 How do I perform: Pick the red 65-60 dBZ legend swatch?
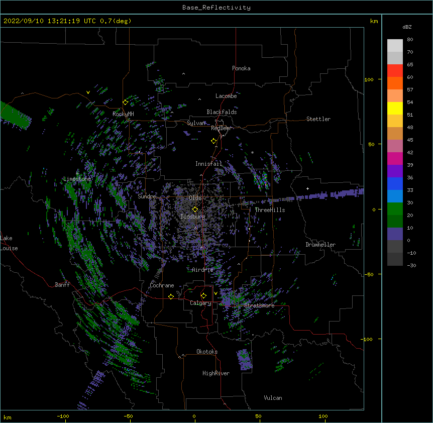click(395, 71)
